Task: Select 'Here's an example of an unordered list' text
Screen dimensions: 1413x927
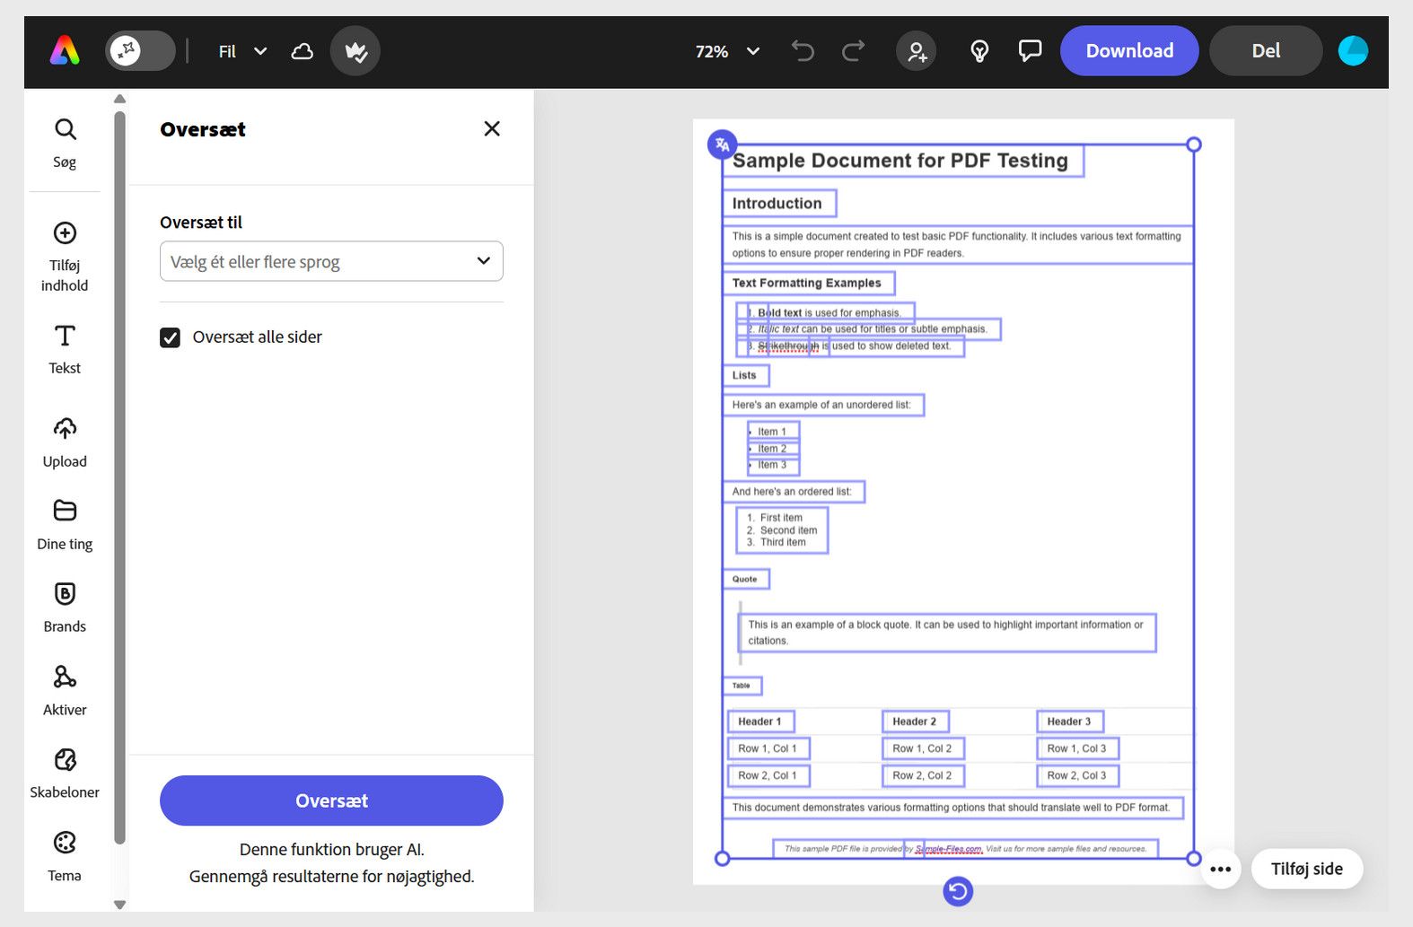Action: tap(823, 405)
